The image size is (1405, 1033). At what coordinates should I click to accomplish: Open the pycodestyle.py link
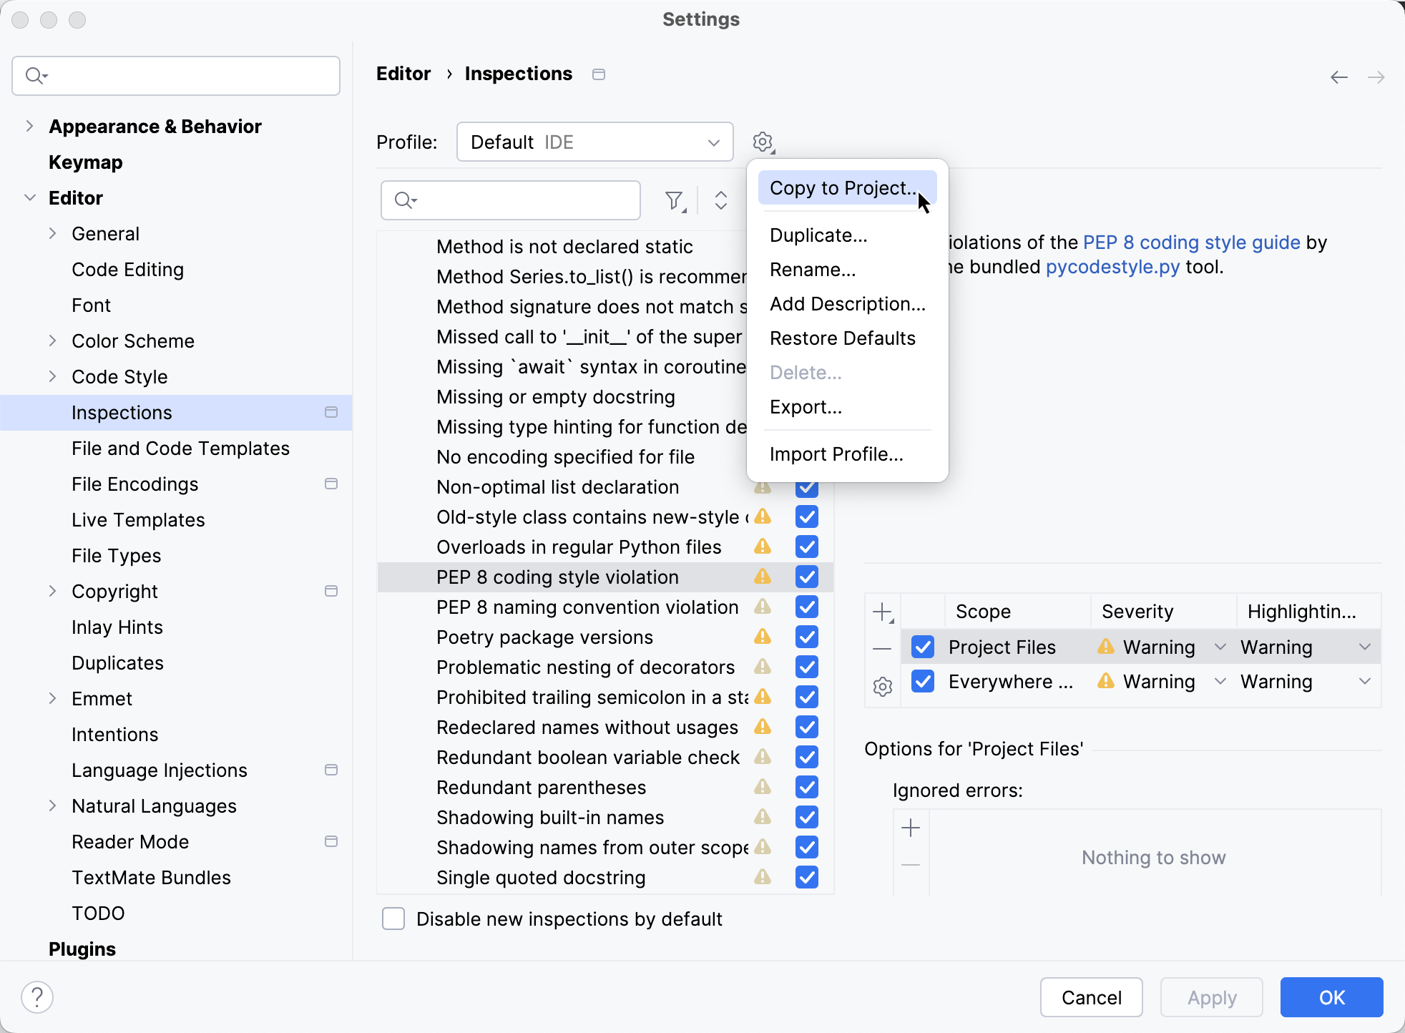click(1112, 267)
